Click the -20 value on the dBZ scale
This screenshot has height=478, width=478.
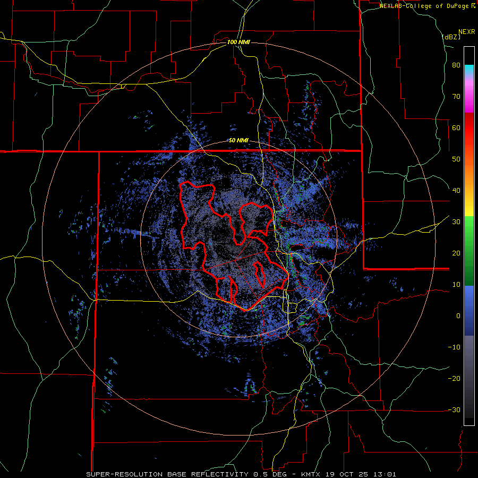454,378
